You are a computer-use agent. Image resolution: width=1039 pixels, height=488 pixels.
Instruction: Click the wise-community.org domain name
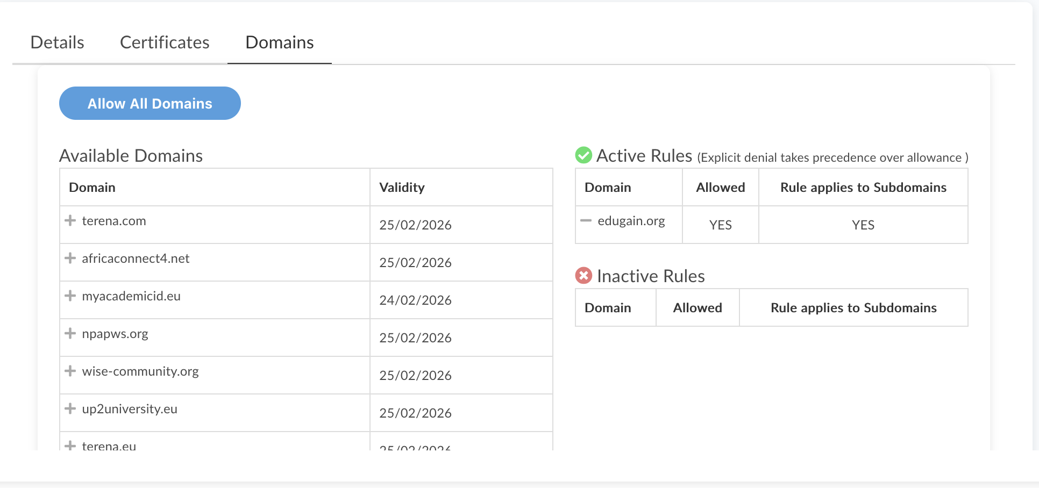point(140,371)
